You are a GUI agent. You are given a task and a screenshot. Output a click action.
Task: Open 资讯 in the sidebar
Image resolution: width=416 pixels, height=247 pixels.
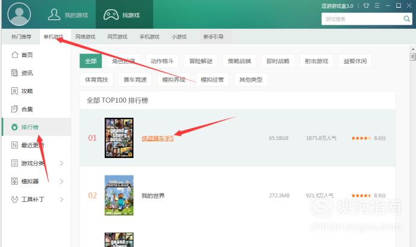[x=36, y=73]
